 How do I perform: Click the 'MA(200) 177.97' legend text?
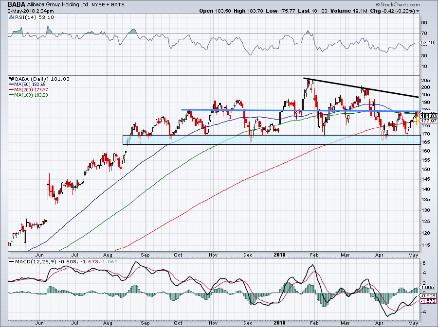pyautogui.click(x=31, y=89)
